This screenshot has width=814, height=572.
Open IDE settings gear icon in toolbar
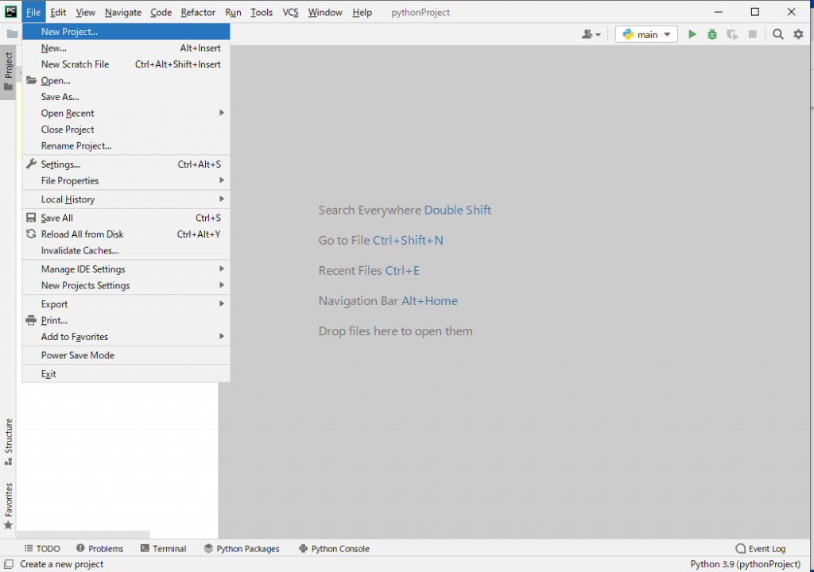pos(799,34)
